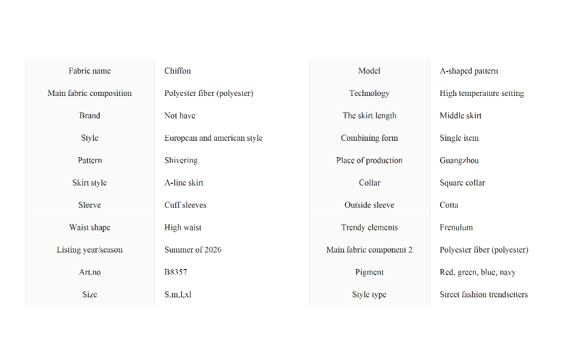Click the 'Not have' brand value
The height and width of the screenshot is (341, 571).
pos(180,116)
